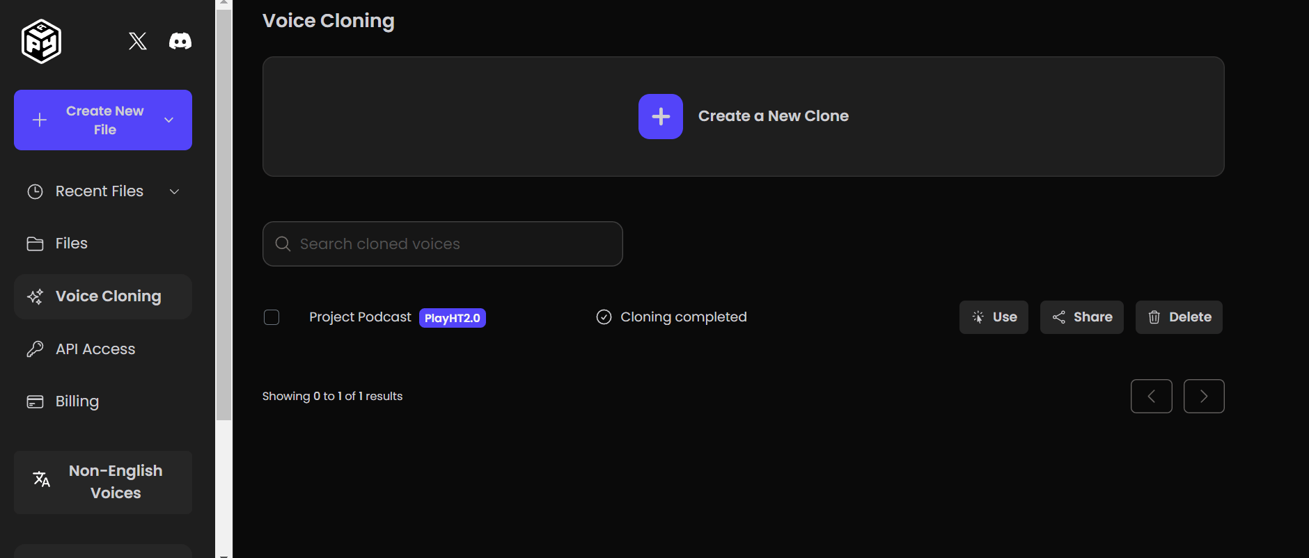Click the Cloning completed checkmark icon

[604, 317]
